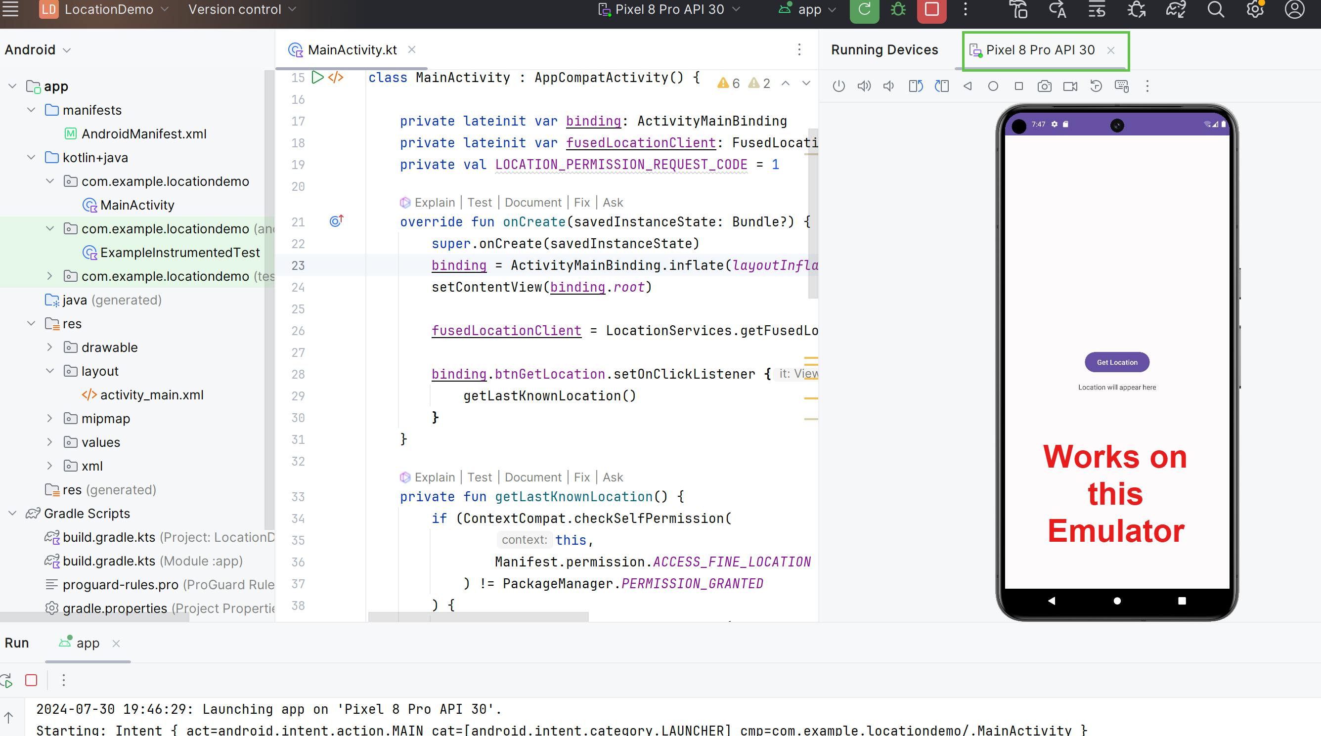1321x736 pixels.
Task: Click rerun icon in Run panel
Action: point(6,681)
